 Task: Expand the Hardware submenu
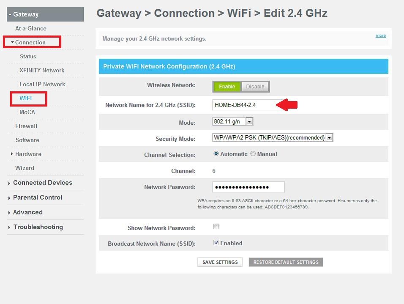12,154
